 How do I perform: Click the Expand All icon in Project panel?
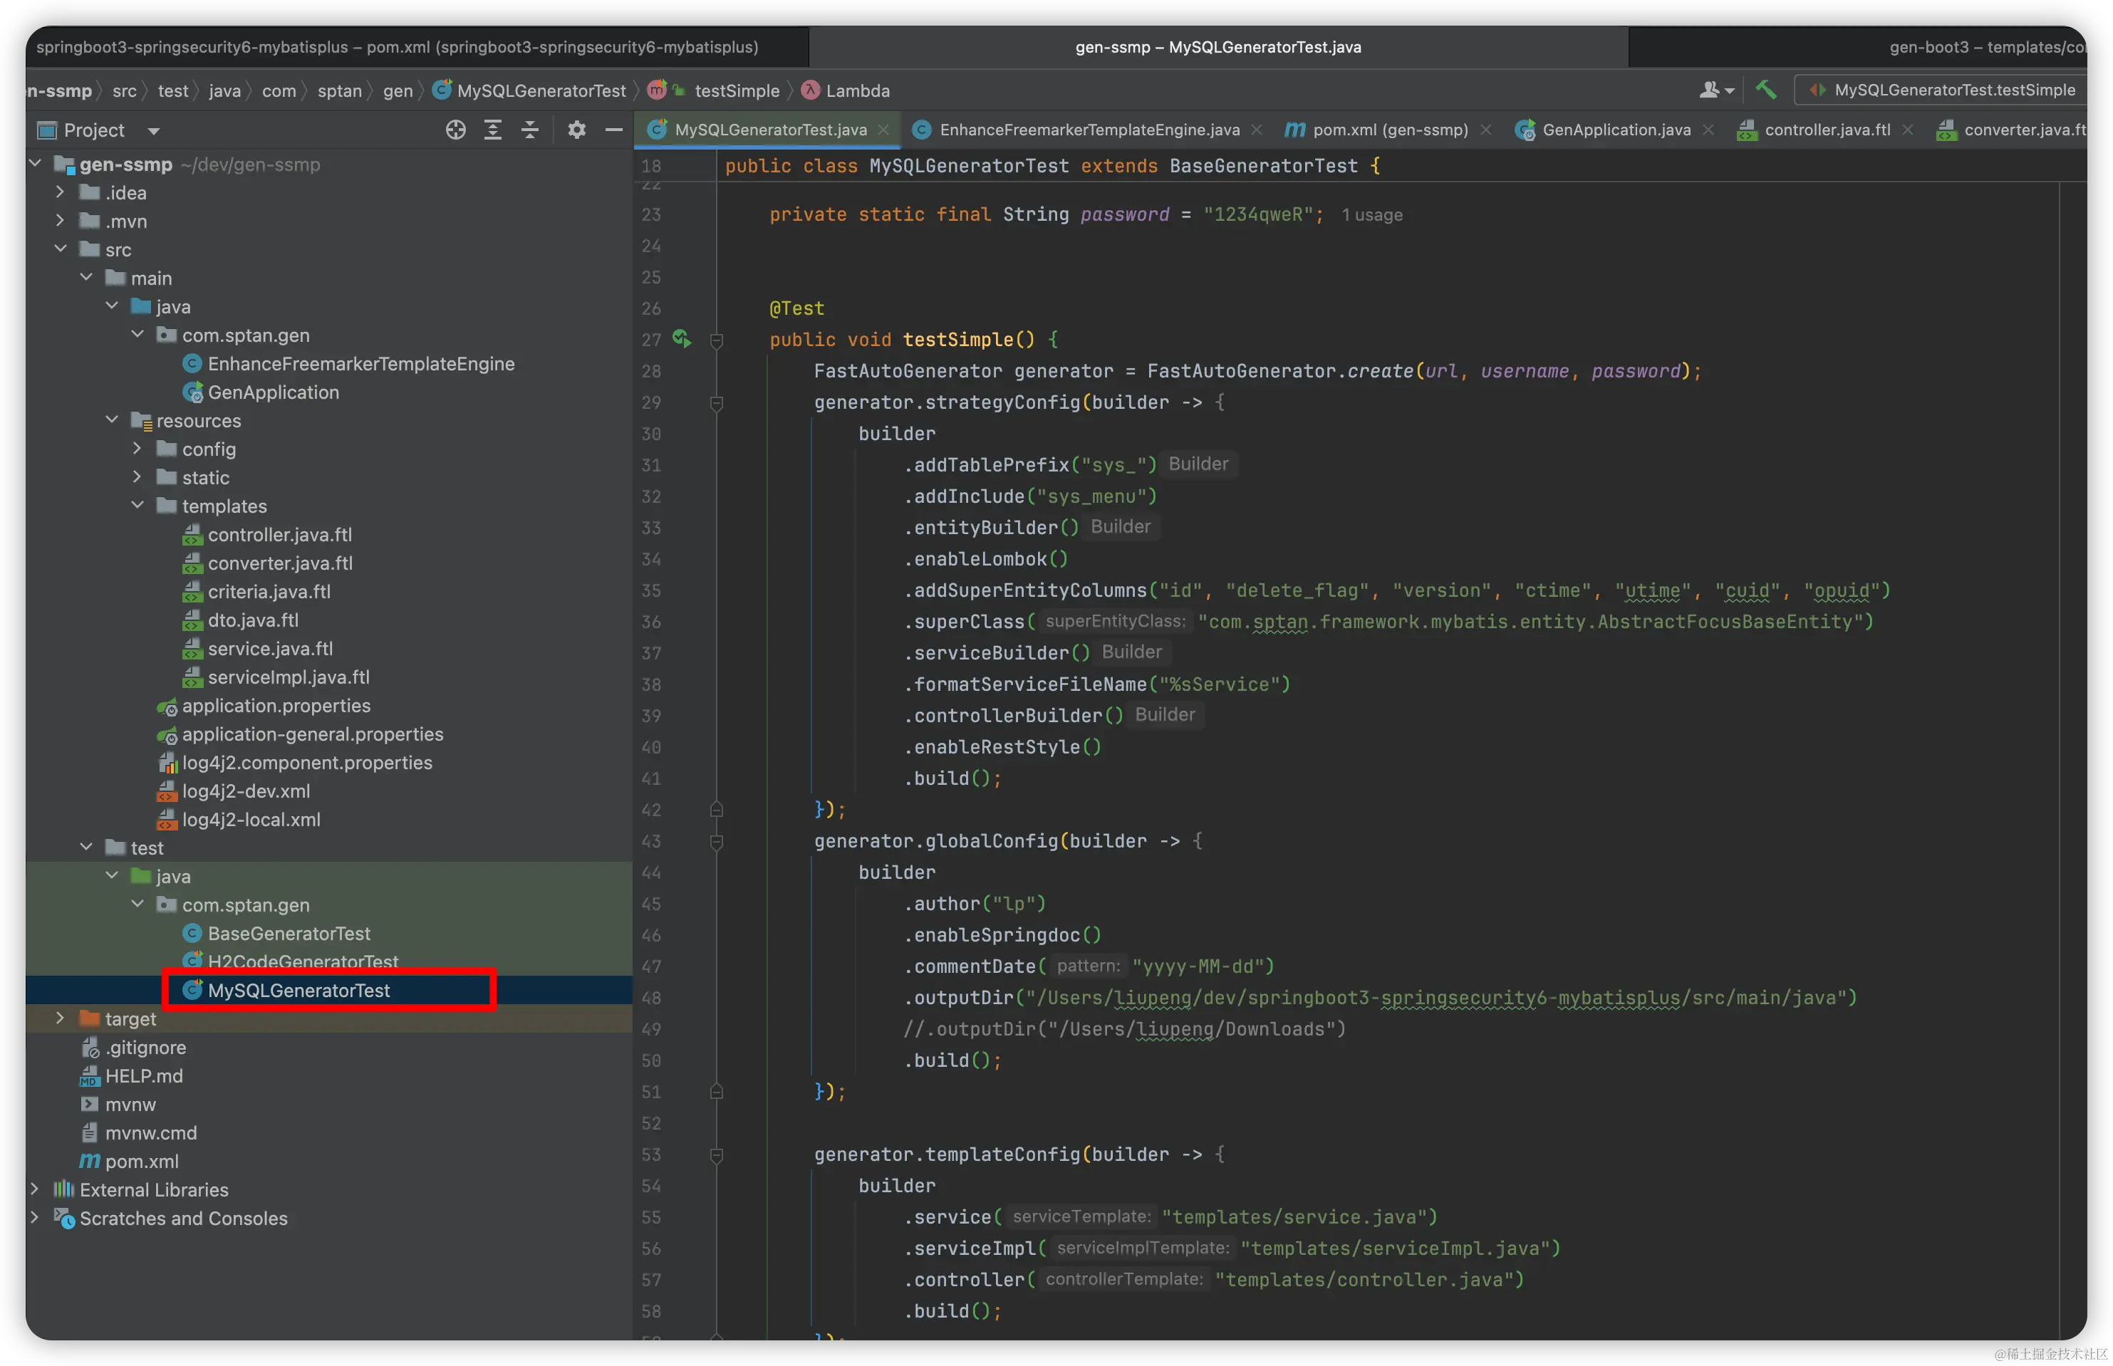(492, 130)
